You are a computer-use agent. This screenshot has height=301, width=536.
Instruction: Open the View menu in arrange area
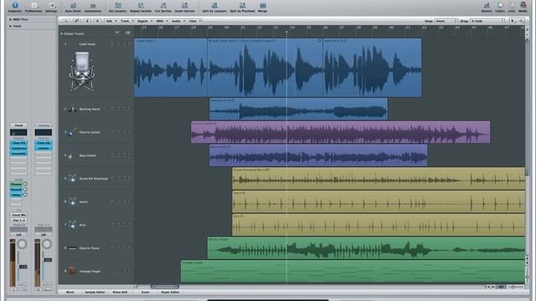coord(194,21)
